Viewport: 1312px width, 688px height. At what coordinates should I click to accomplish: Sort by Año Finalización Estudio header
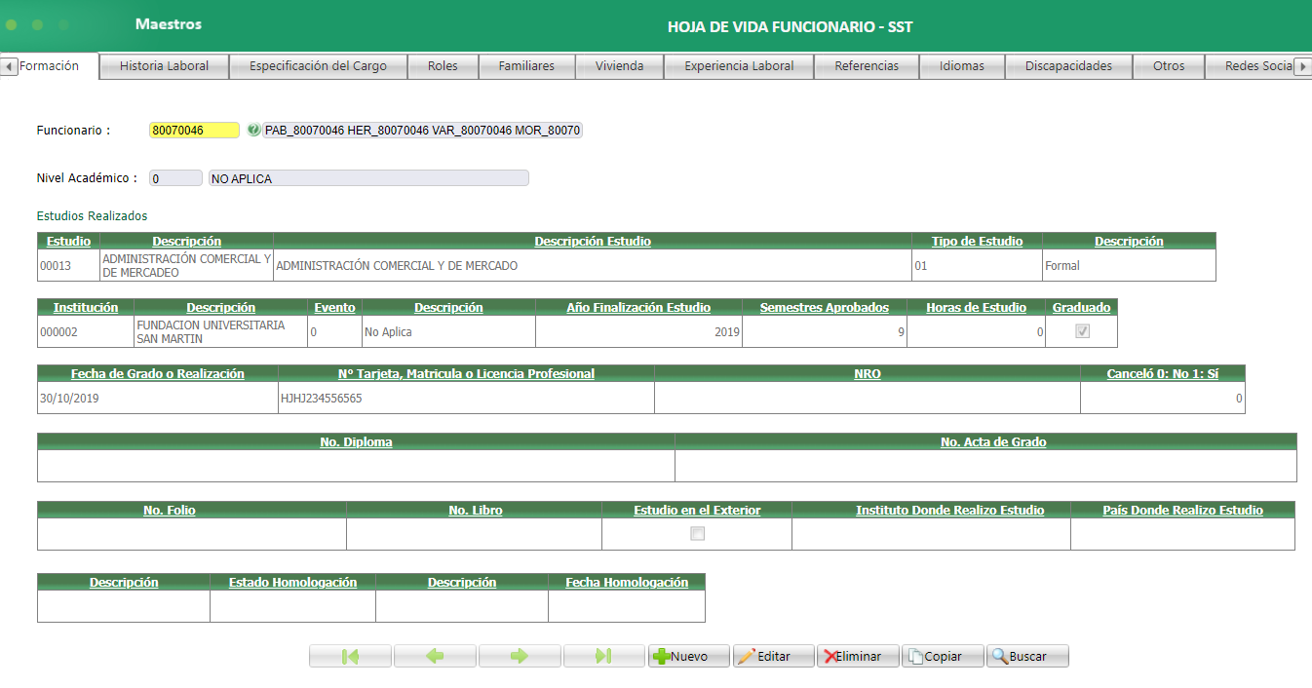[x=638, y=307]
